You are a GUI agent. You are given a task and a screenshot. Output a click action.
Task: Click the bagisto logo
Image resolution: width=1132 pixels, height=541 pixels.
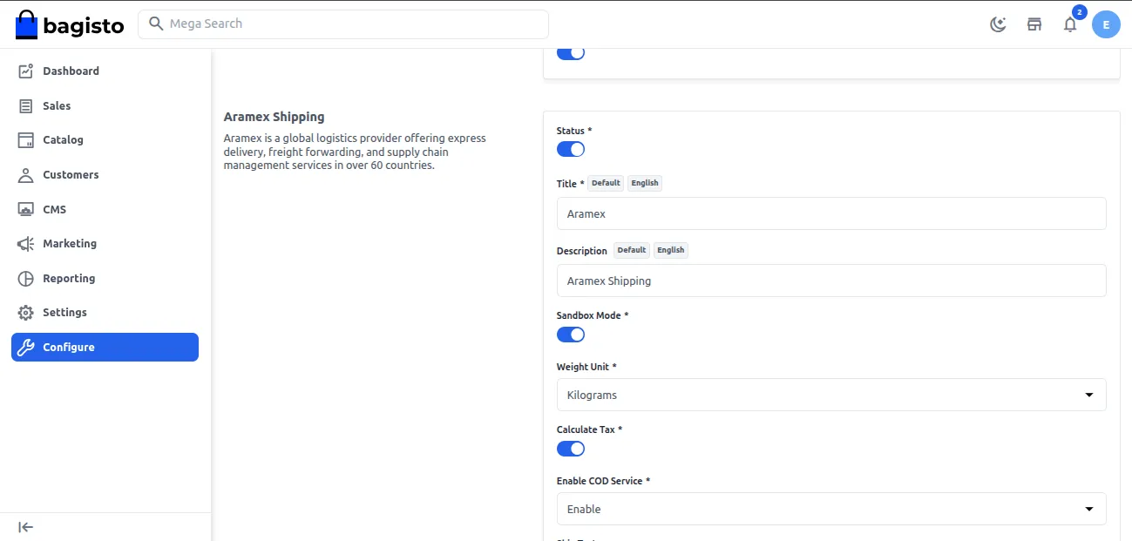70,24
